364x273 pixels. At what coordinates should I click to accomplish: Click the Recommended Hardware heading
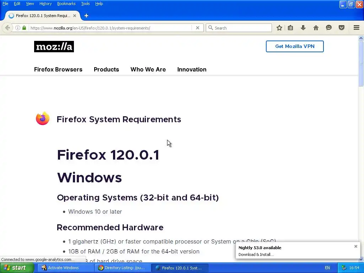click(x=110, y=227)
